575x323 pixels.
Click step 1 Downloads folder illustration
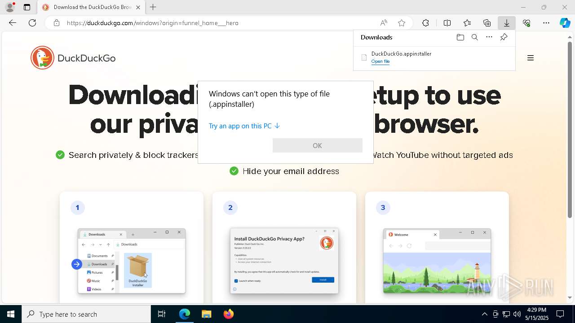(132, 261)
